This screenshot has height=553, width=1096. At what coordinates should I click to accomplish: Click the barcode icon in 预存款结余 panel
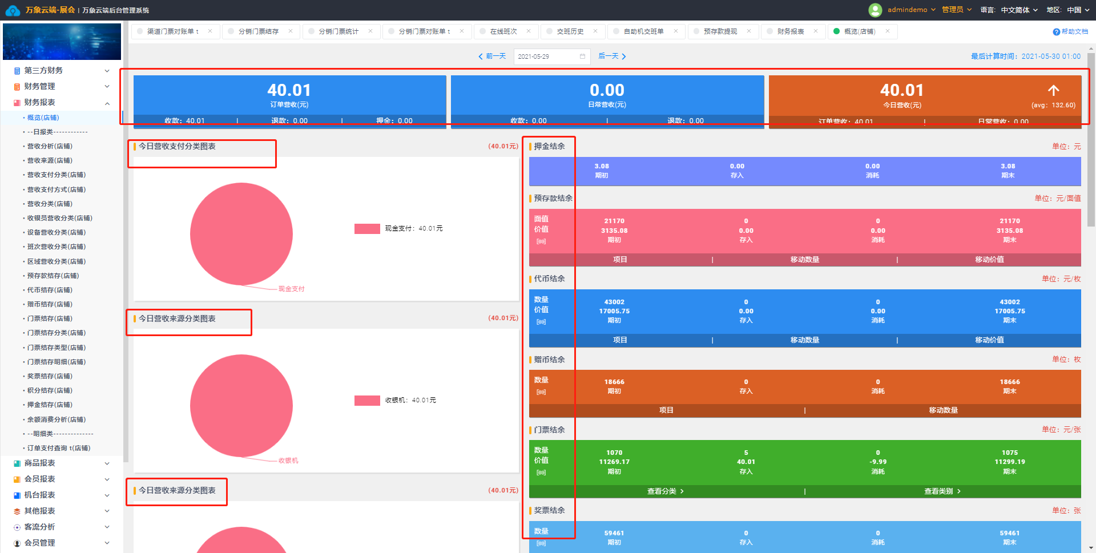[x=541, y=241]
